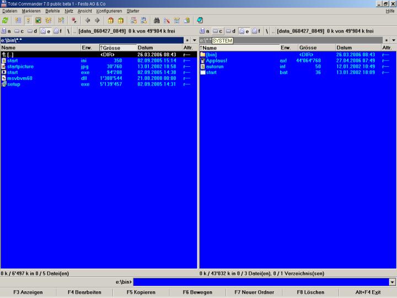Switch right panel to drive d
Screen dimensions: 397x298
click(x=230, y=31)
